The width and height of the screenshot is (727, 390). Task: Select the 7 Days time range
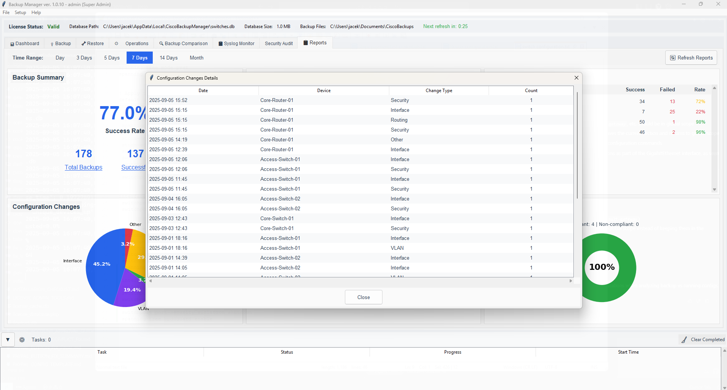(x=139, y=58)
